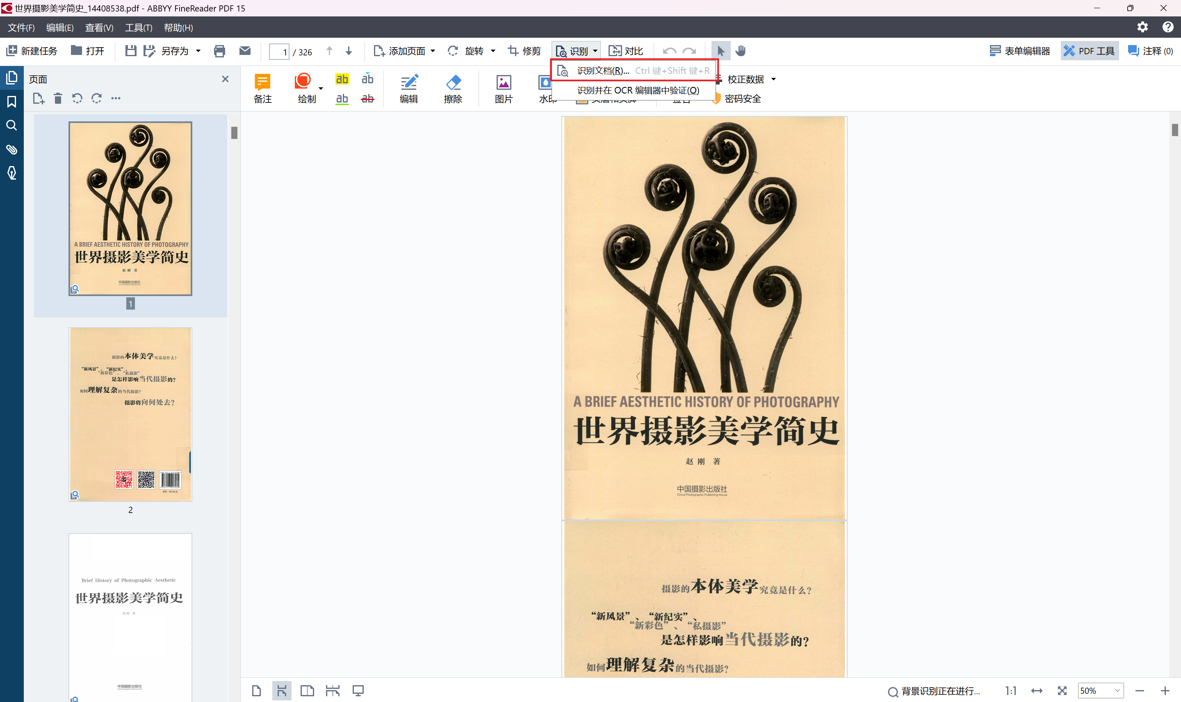1181x702 pixels.
Task: Toggle PDF 工具 toolbar button
Action: pos(1089,51)
